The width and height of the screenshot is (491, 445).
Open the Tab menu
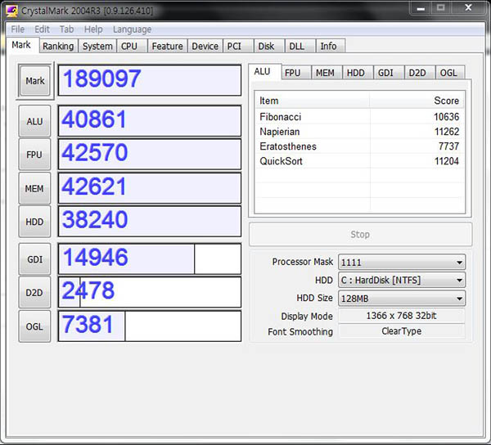(67, 29)
